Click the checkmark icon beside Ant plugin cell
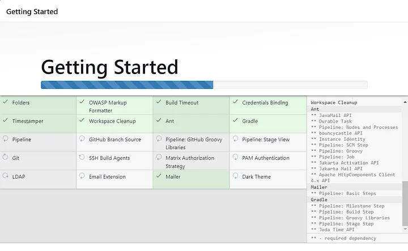 pyautogui.click(x=159, y=120)
